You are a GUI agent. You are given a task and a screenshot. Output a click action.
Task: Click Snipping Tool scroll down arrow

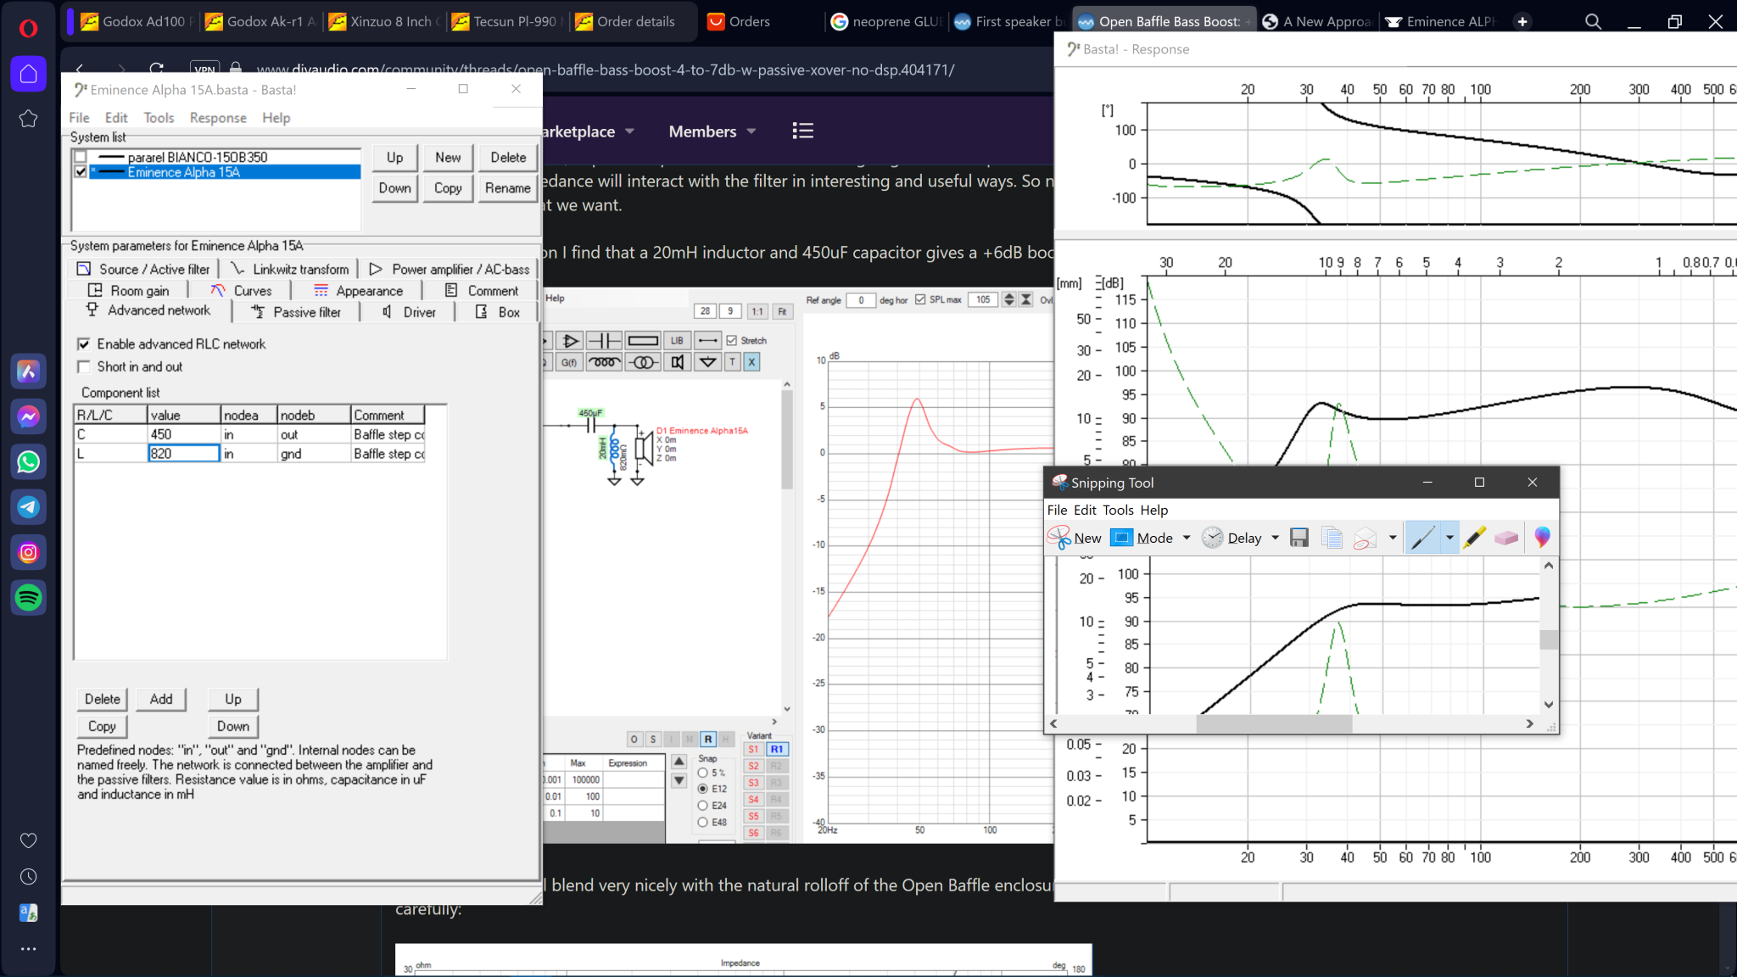(1548, 705)
